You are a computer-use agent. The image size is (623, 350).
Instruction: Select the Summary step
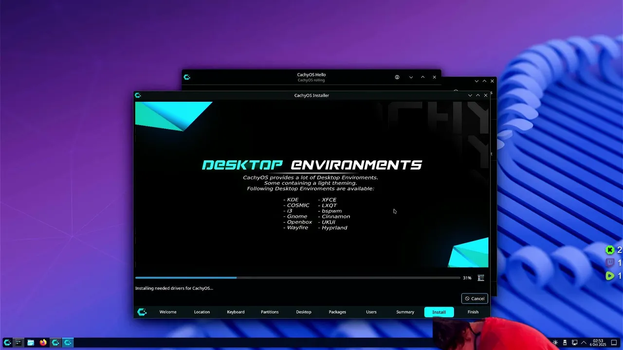click(405, 312)
